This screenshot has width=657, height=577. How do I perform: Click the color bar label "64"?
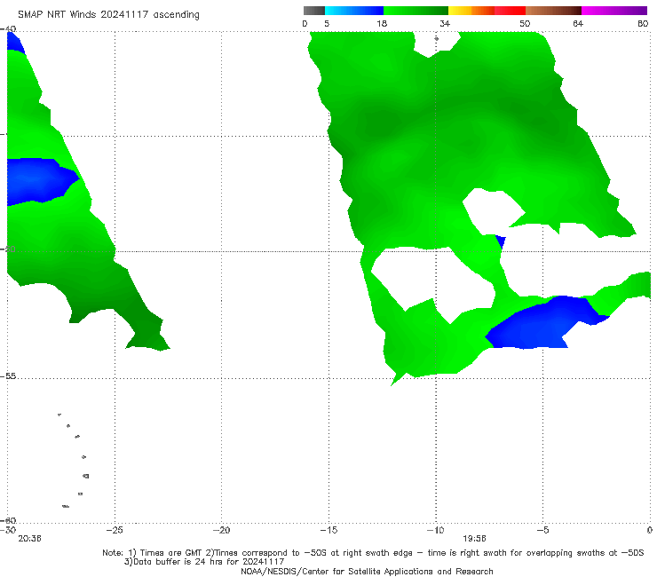578,24
